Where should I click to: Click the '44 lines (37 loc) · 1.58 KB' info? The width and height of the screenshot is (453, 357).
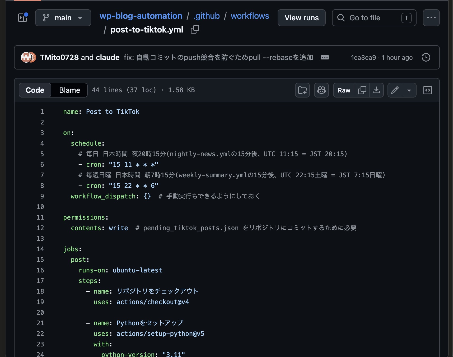pyautogui.click(x=143, y=90)
